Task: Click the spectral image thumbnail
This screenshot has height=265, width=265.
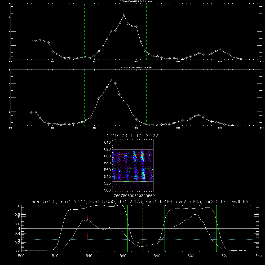Action: pos(132,165)
